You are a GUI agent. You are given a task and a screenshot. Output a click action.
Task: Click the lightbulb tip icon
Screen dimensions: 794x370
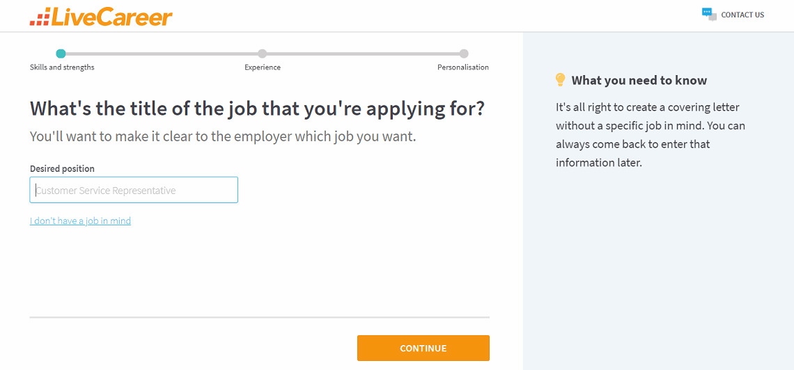[561, 80]
